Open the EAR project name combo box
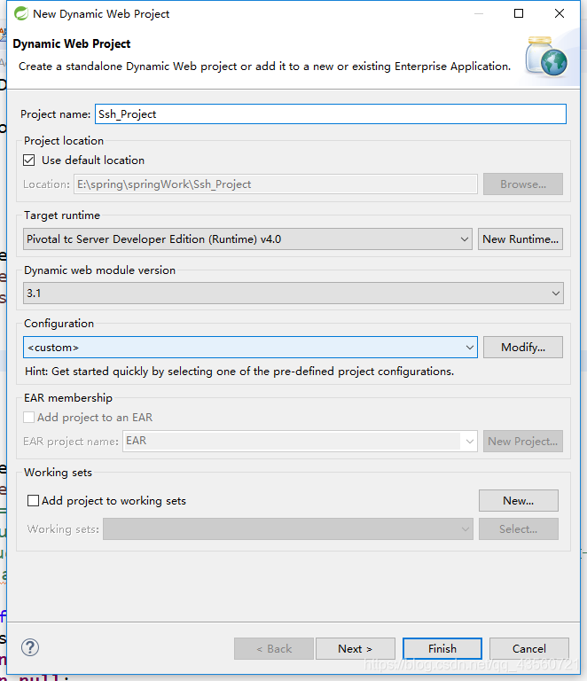587x681 pixels. [x=300, y=442]
